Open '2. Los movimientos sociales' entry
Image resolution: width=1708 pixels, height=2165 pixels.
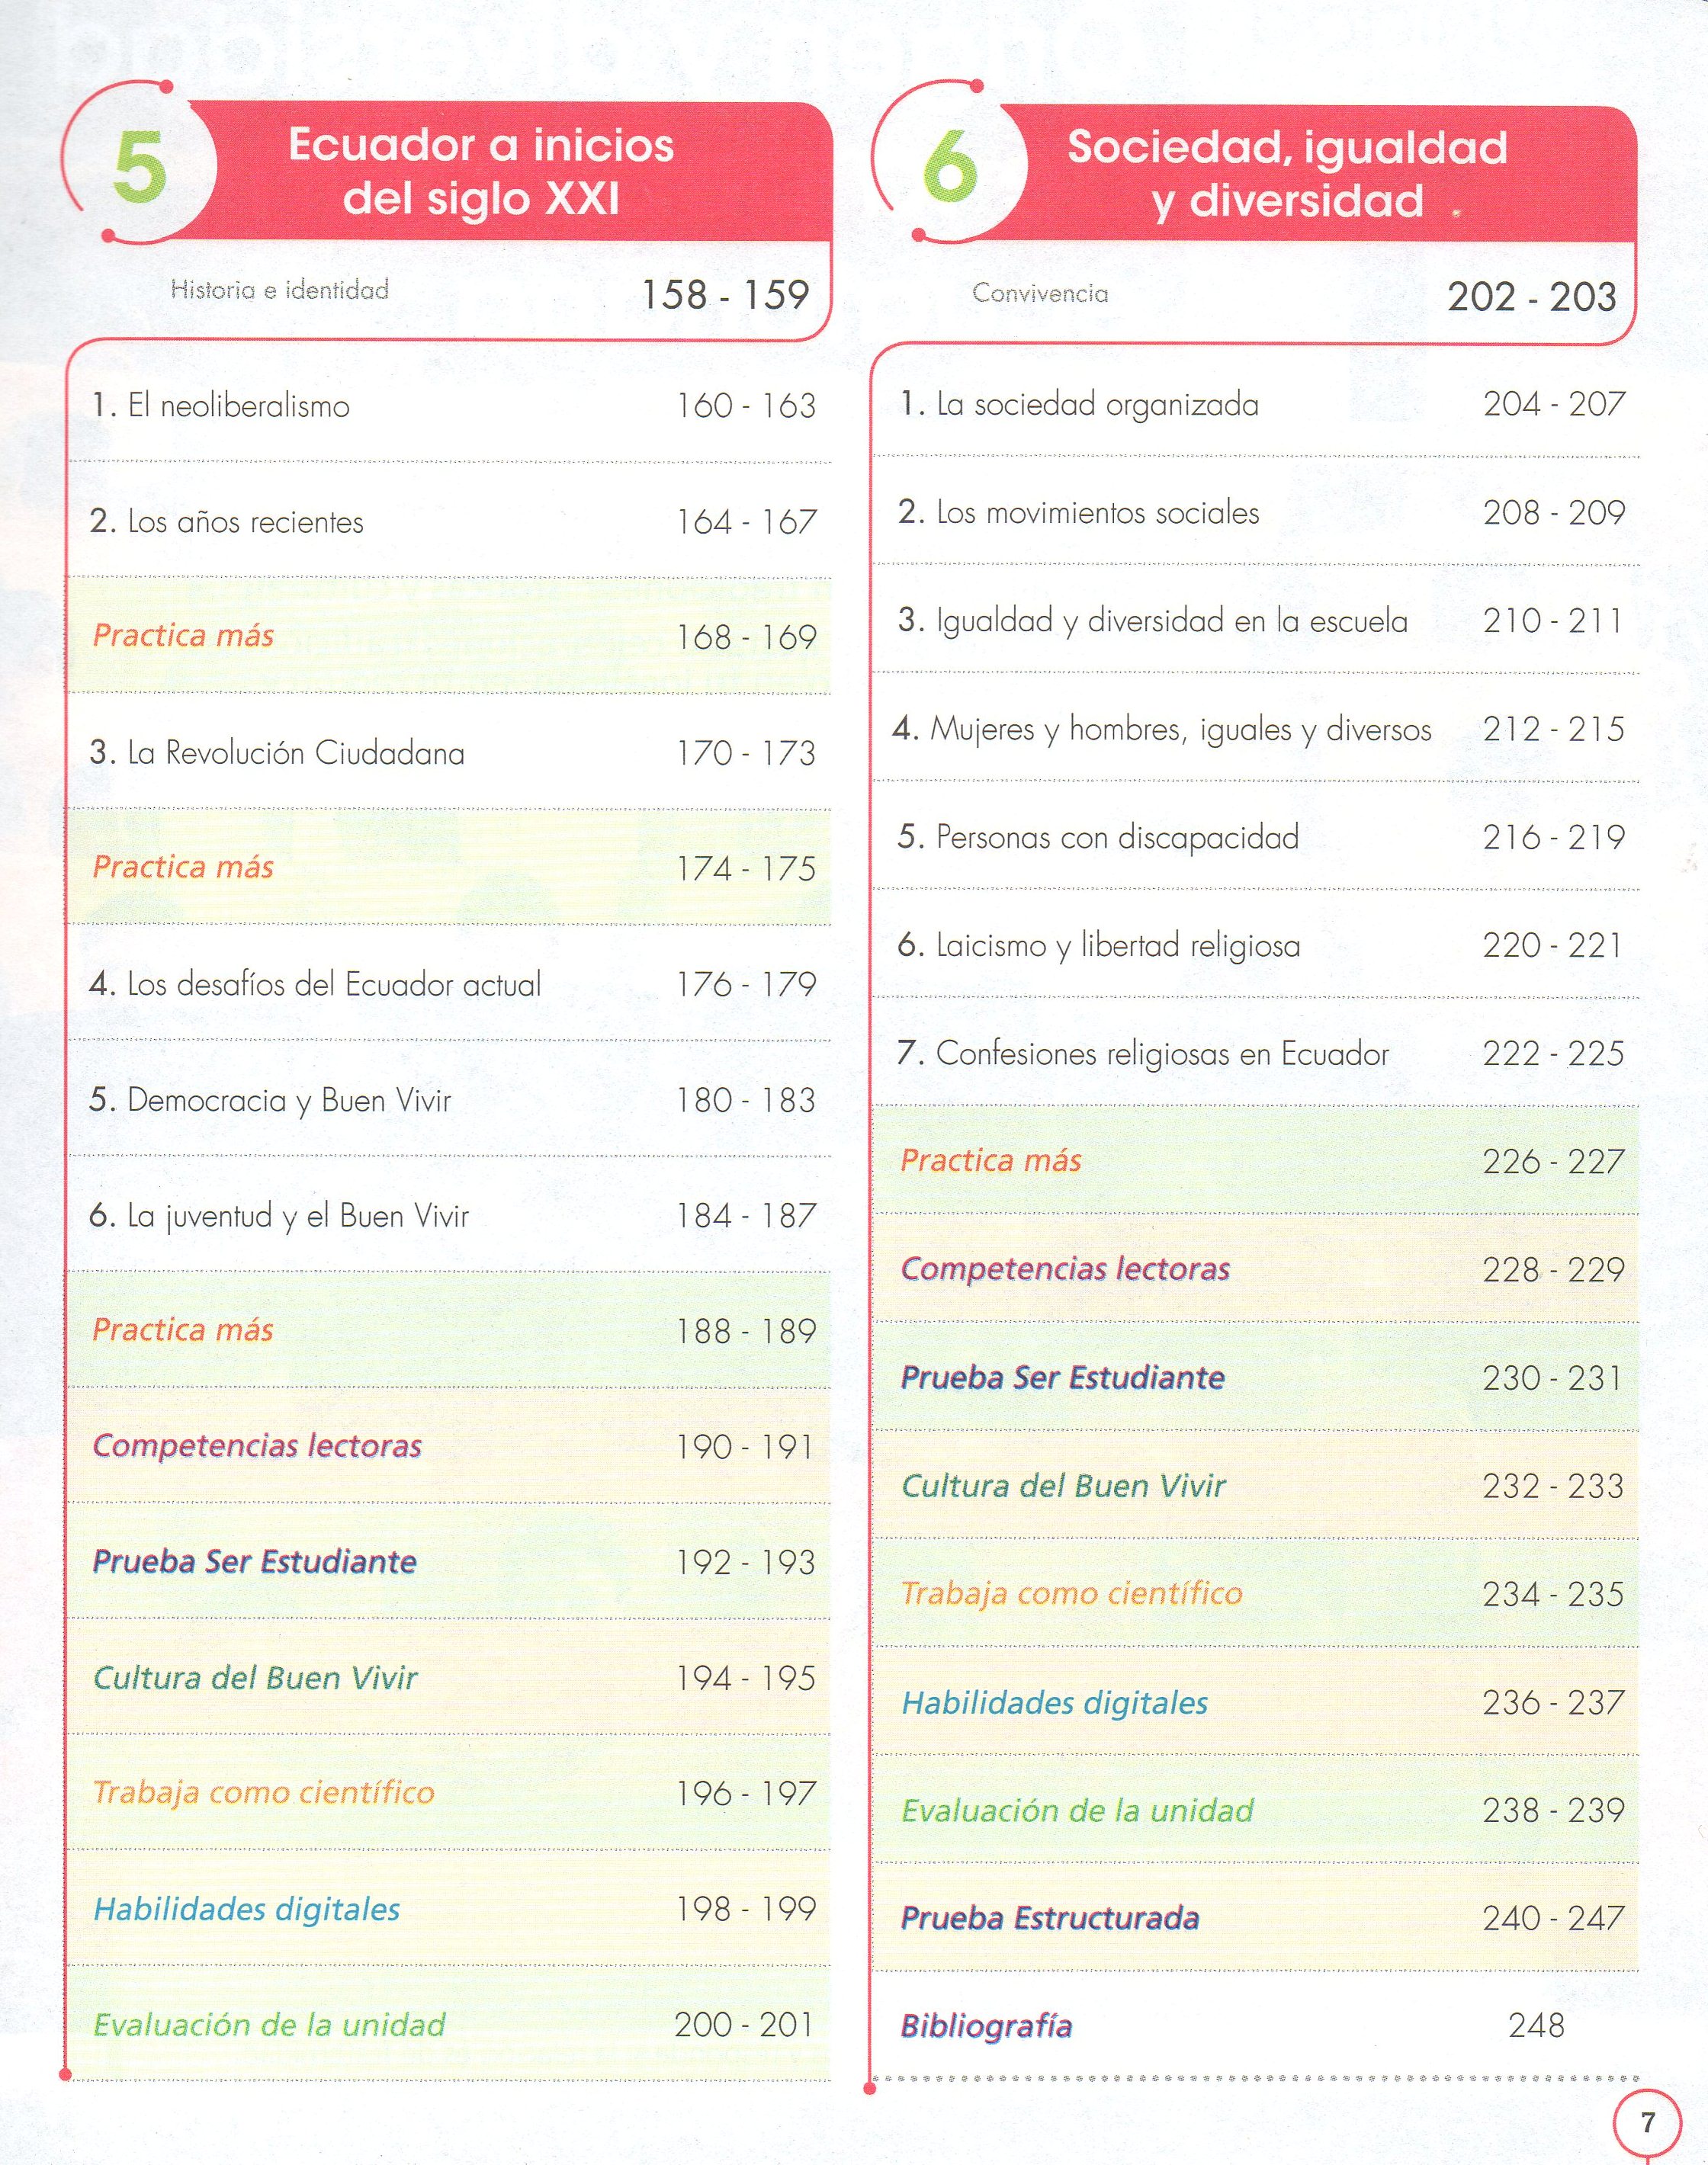point(1078,513)
